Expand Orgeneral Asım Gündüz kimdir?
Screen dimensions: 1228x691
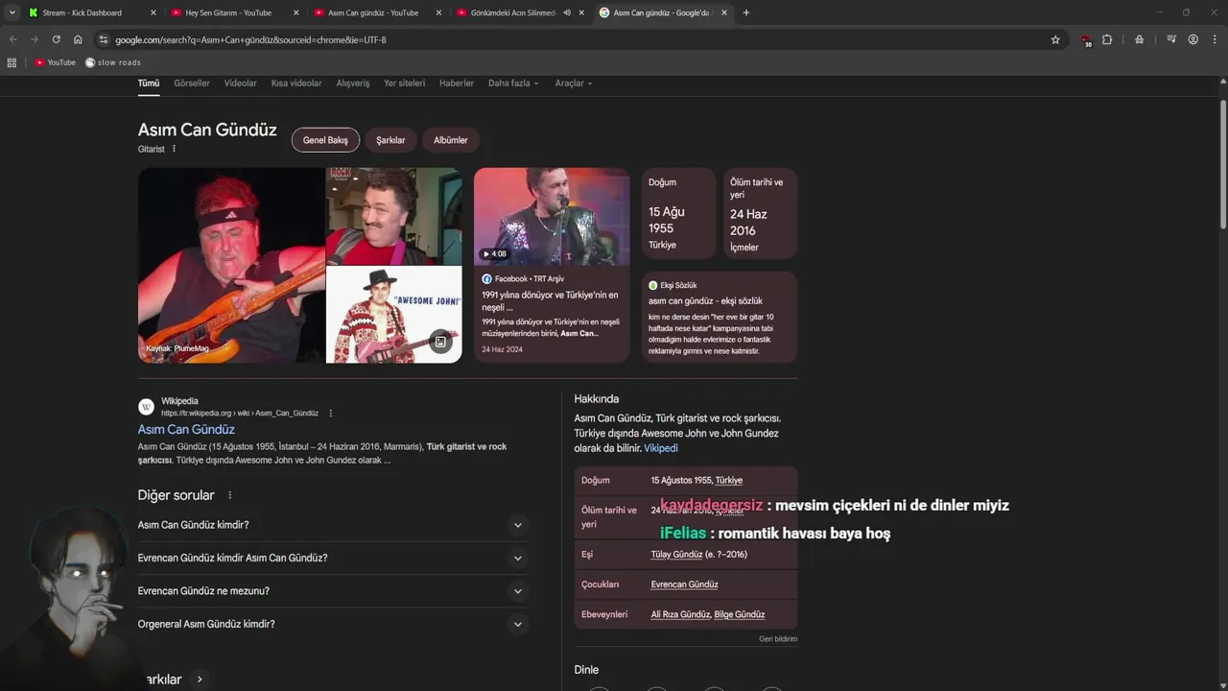tap(331, 624)
